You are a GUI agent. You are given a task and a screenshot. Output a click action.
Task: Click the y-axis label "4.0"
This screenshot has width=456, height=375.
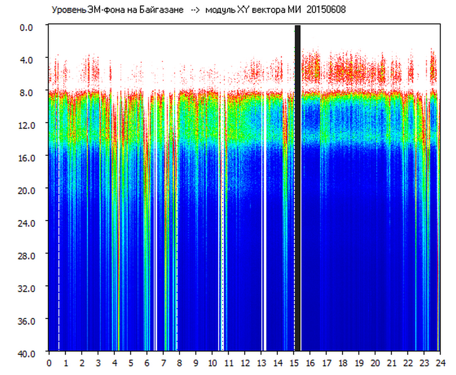(26, 60)
